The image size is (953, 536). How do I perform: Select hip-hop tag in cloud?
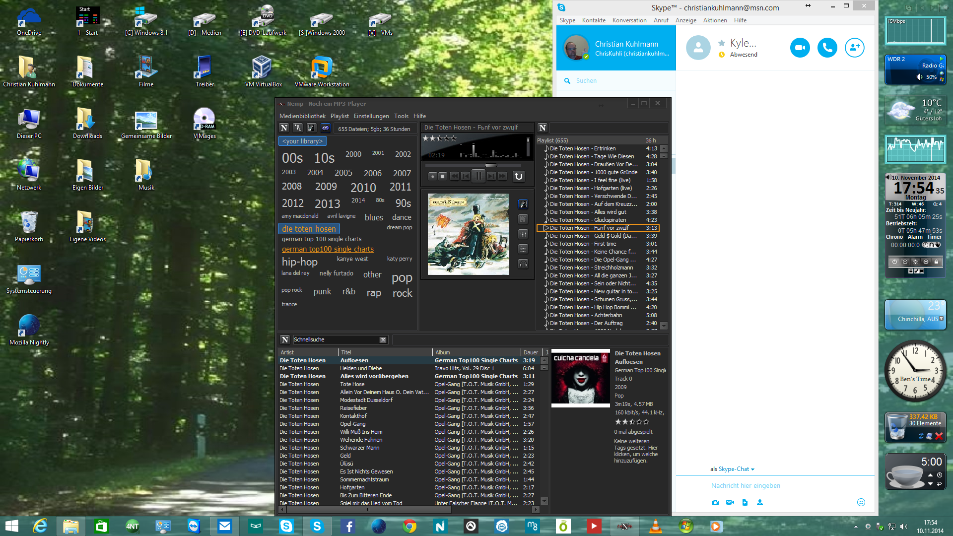click(299, 262)
